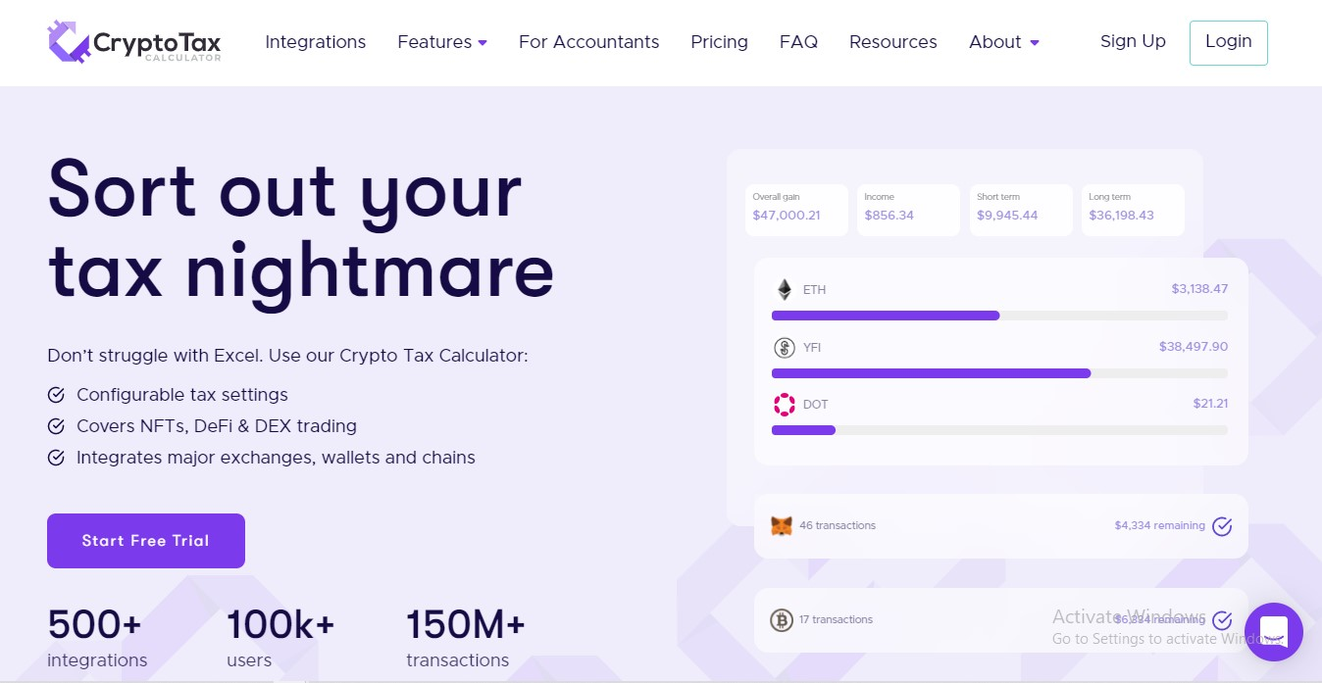This screenshot has width=1322, height=683.
Task: Click the CryptoTax Calculator logo
Action: (134, 43)
